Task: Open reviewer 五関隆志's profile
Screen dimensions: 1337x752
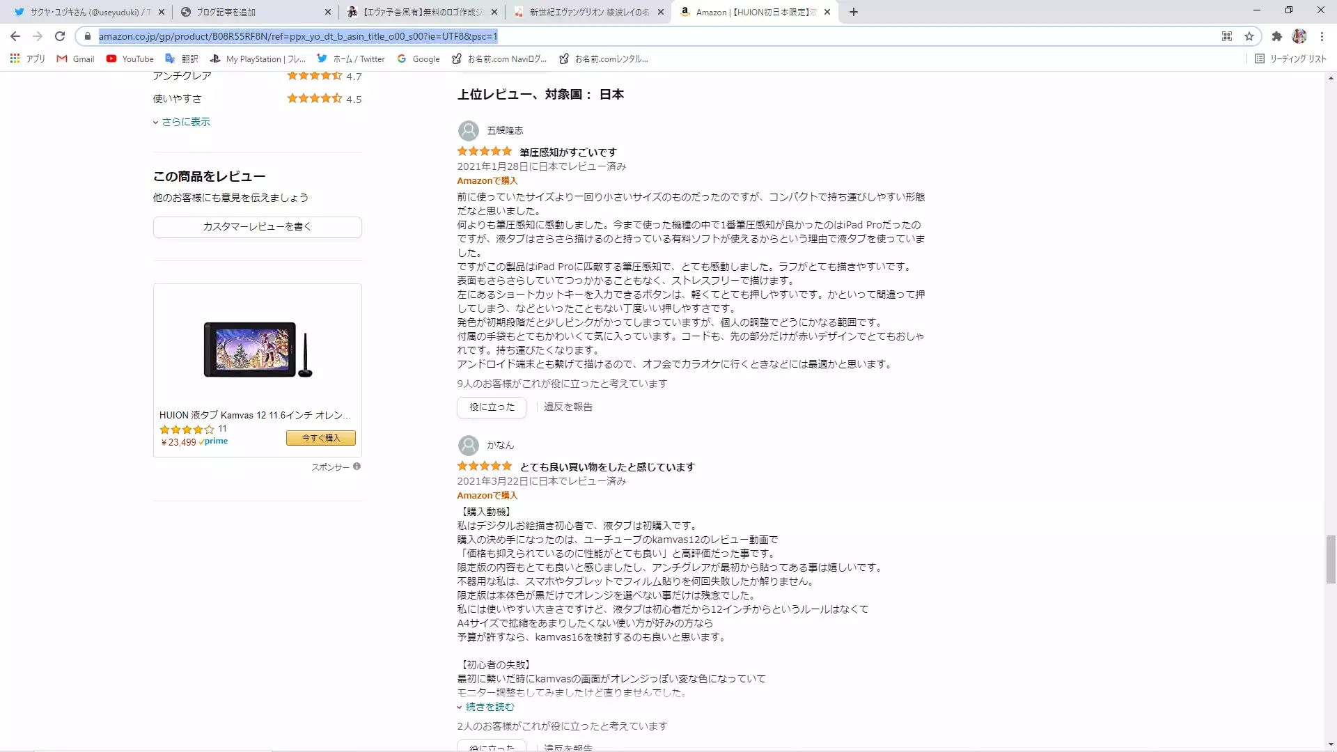Action: click(505, 131)
